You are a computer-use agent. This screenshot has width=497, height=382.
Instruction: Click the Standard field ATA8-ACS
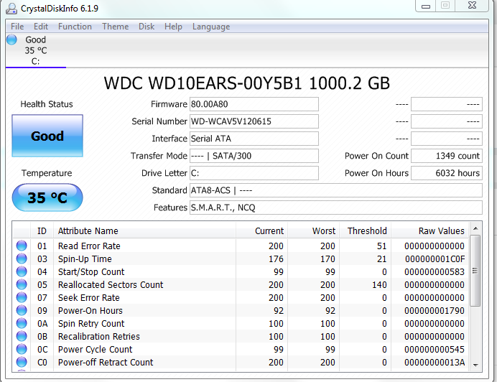coord(336,190)
